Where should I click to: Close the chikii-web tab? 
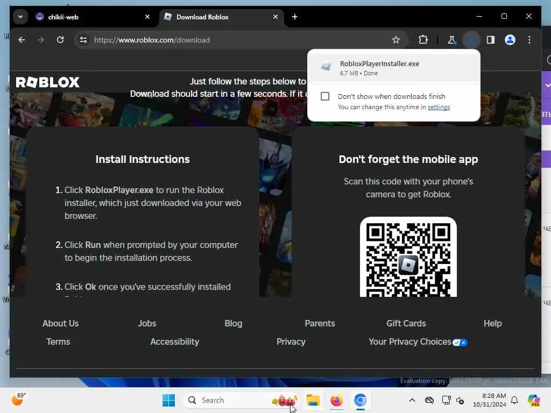(x=147, y=17)
